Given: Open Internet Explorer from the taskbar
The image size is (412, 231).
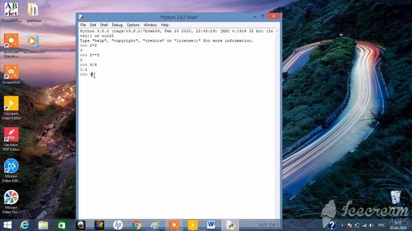Looking at the screenshot, I should (24, 225).
